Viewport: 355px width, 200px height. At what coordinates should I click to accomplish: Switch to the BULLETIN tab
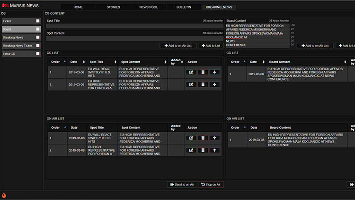(184, 7)
